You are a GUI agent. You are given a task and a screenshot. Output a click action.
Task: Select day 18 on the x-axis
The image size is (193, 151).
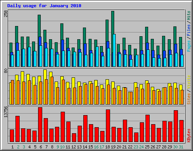click(x=107, y=147)
